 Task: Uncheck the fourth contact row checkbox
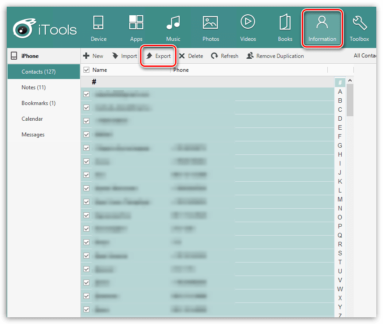pos(87,134)
